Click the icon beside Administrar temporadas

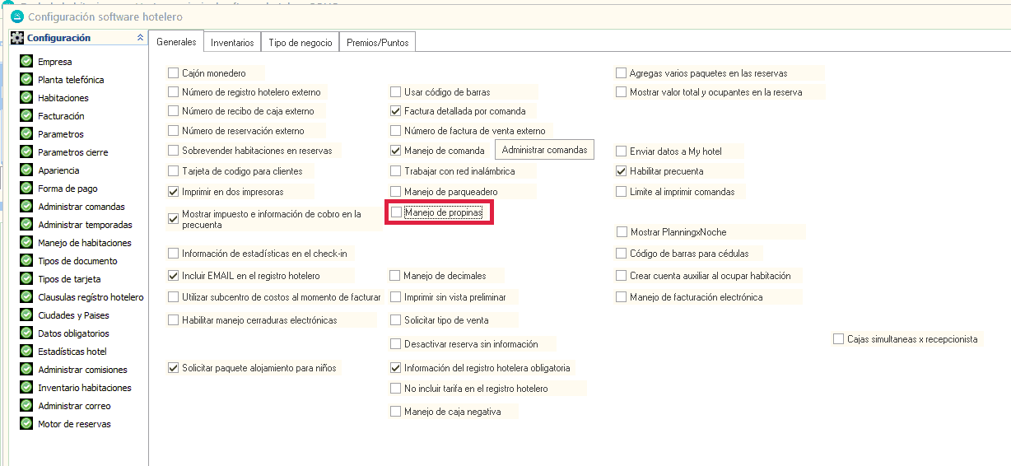(x=26, y=225)
